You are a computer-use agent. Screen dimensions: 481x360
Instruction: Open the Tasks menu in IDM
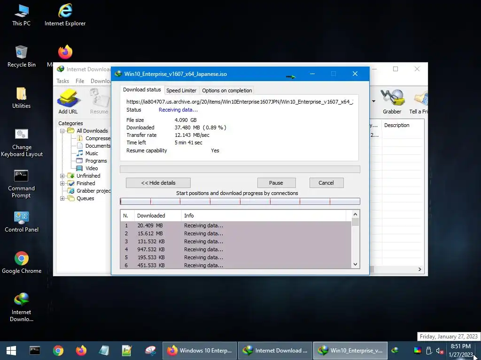point(62,81)
